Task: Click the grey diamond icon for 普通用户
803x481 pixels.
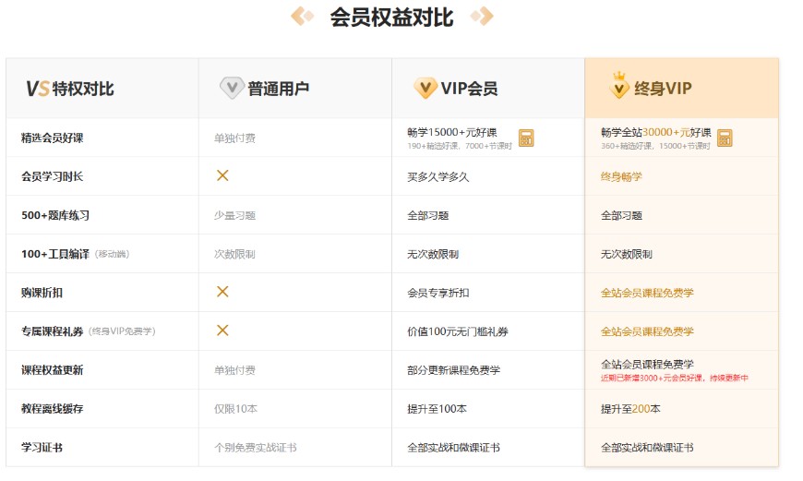Action: point(232,89)
